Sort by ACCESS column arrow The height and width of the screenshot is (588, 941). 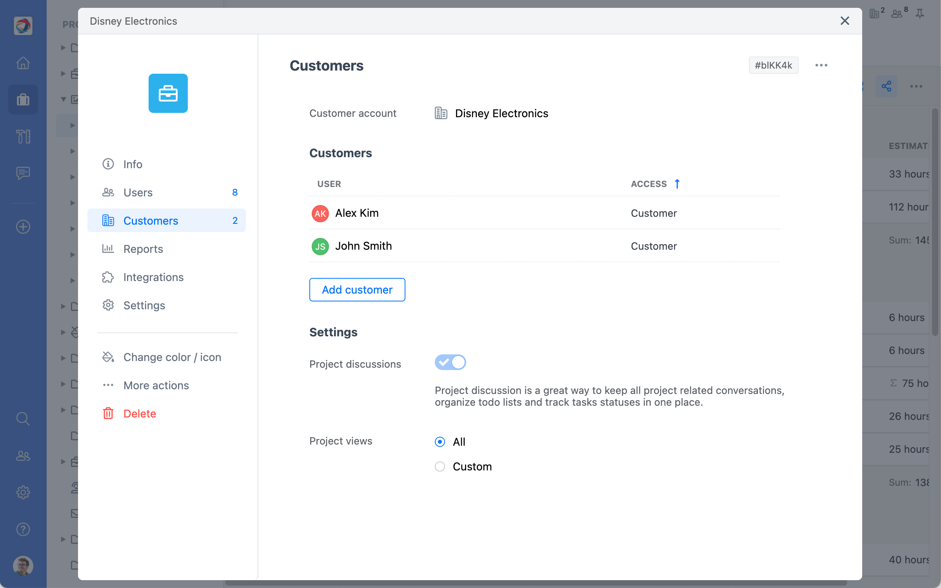[677, 184]
